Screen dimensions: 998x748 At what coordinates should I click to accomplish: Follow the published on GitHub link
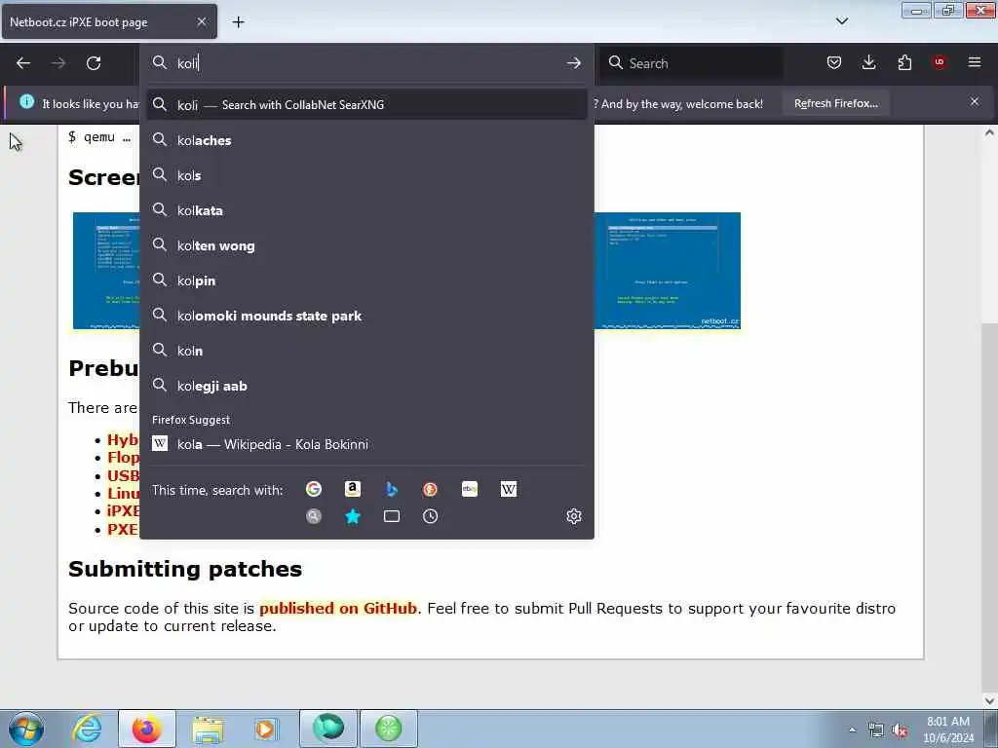tap(338, 608)
